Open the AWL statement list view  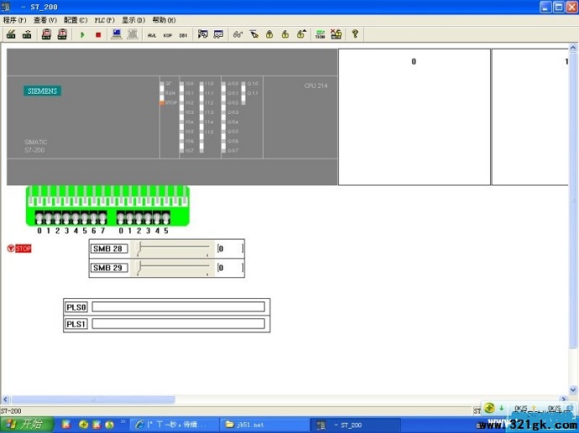(152, 35)
